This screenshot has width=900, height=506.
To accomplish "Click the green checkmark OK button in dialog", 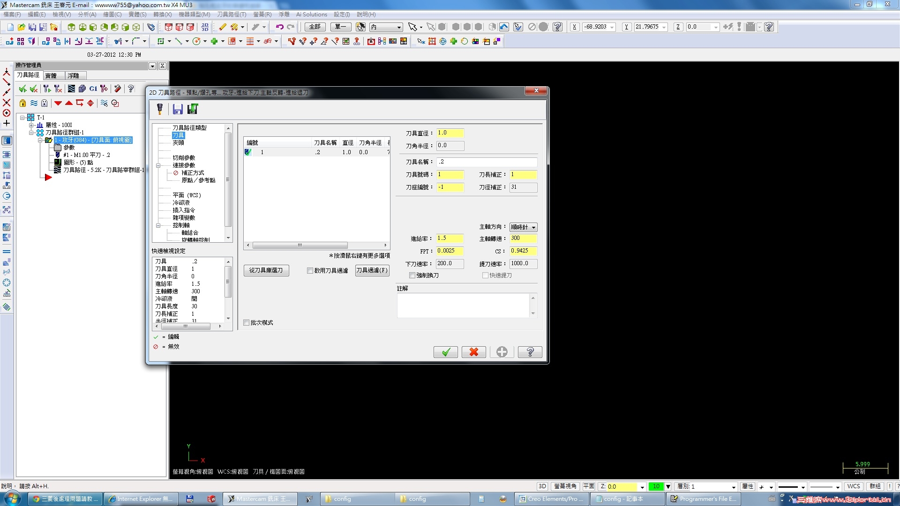I will pos(445,352).
